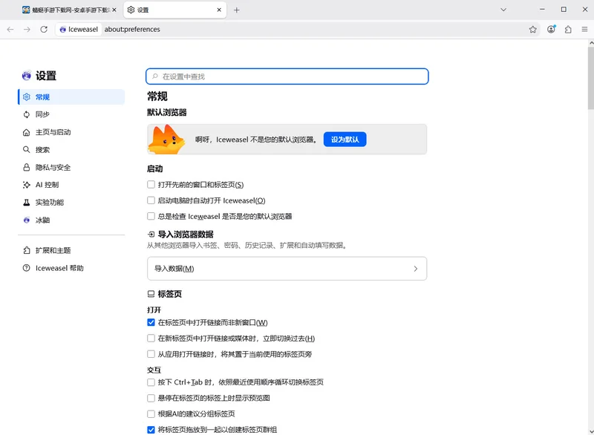594x435 pixels.
Task: Open the account profile icon
Action: coord(551,29)
